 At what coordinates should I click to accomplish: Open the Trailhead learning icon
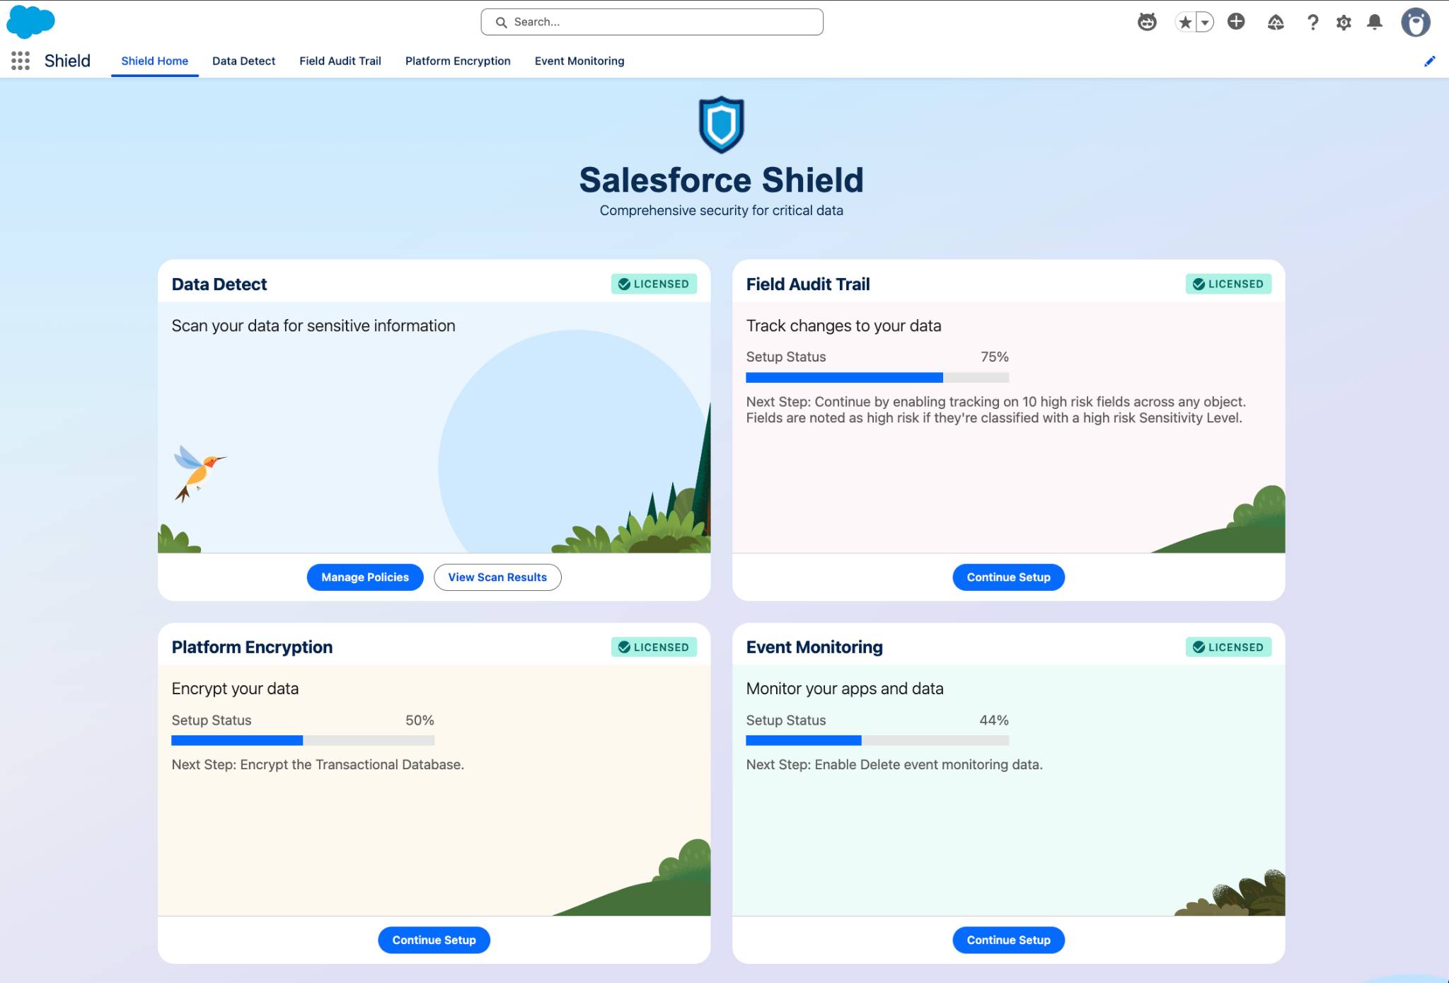pyautogui.click(x=1276, y=23)
